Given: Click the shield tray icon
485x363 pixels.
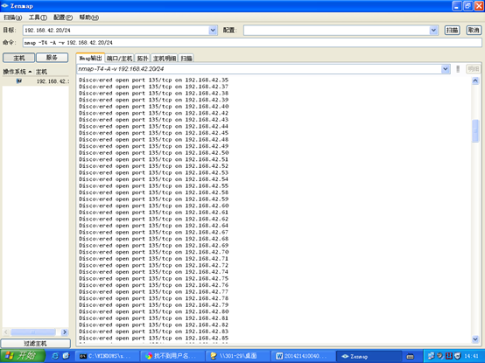Looking at the screenshot, I should coord(458,356).
